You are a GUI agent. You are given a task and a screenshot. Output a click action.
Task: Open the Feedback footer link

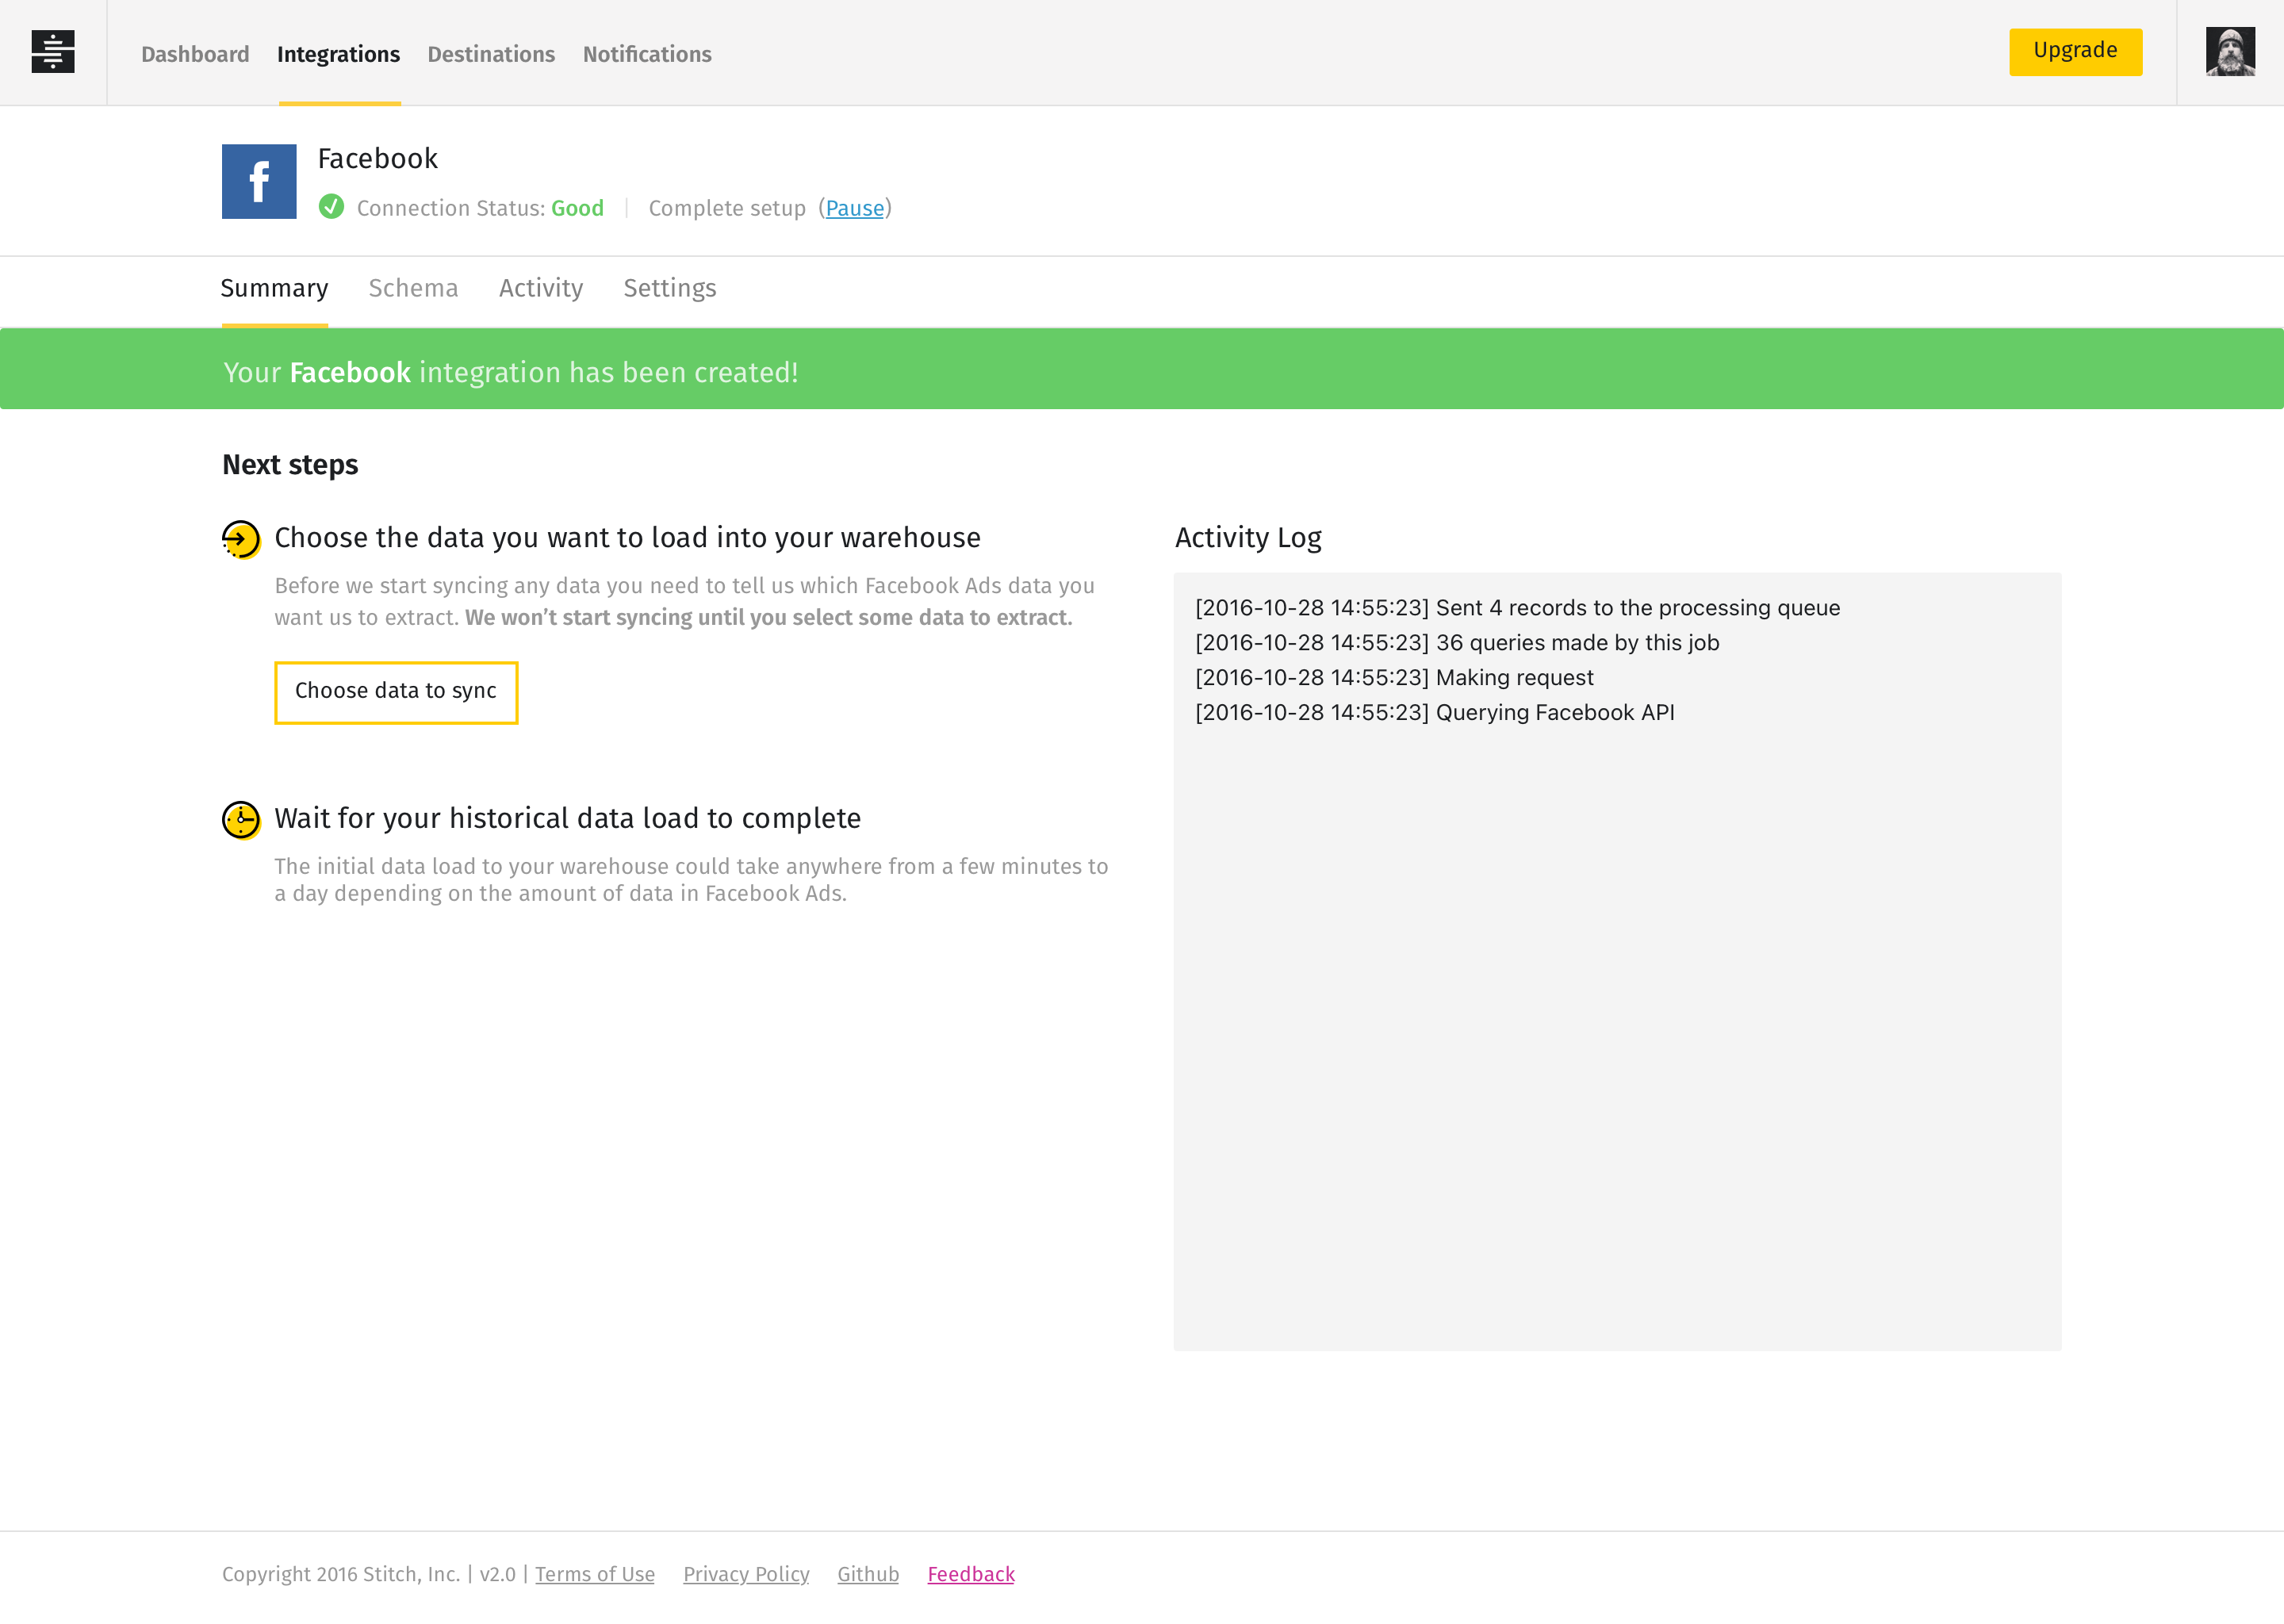pyautogui.click(x=971, y=1573)
